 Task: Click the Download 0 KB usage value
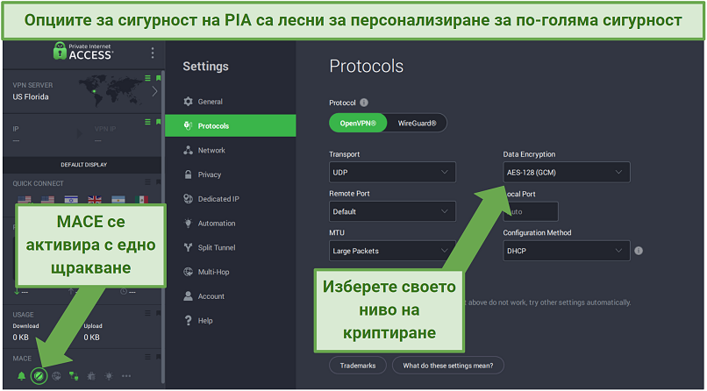point(21,338)
